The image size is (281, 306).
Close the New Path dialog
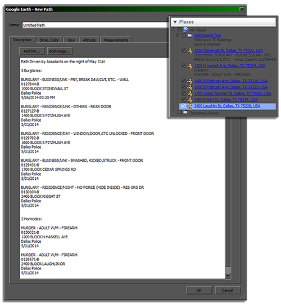coord(242,9)
